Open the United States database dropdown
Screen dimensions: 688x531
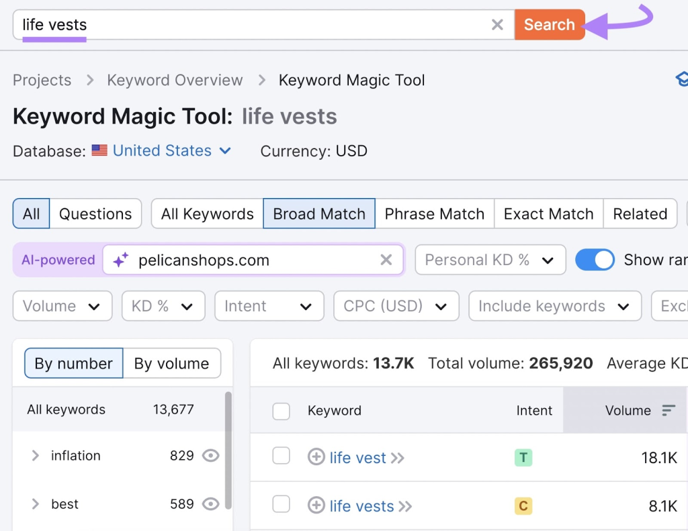171,151
